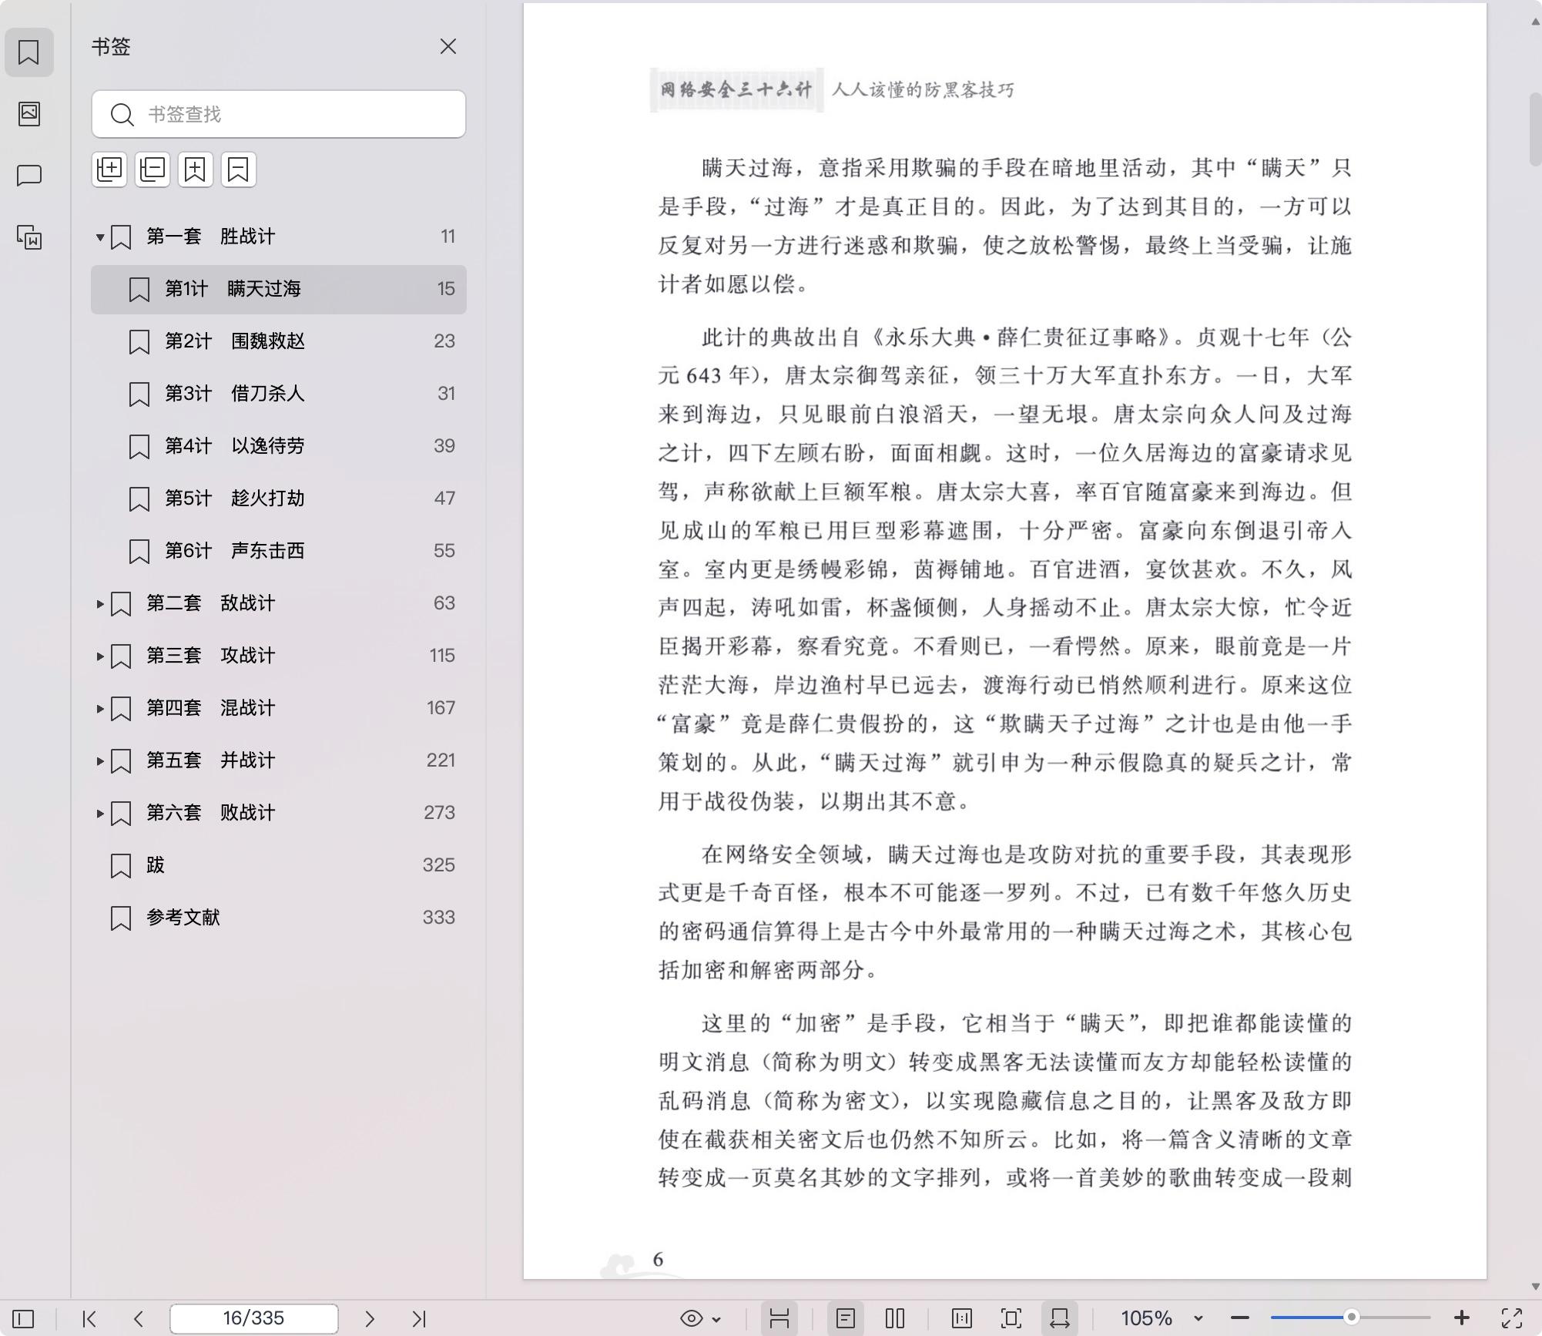The image size is (1542, 1336).
Task: Enter full screen mode
Action: pyautogui.click(x=1512, y=1318)
